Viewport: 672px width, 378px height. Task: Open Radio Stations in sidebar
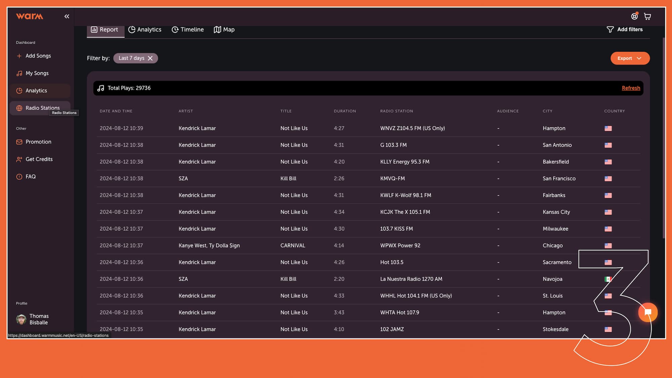(x=40, y=108)
